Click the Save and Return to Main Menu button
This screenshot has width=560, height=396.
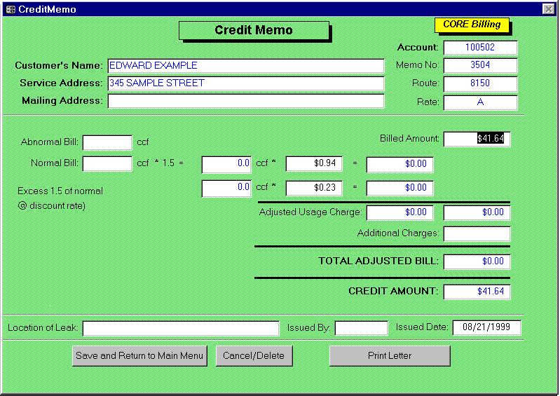pos(139,355)
